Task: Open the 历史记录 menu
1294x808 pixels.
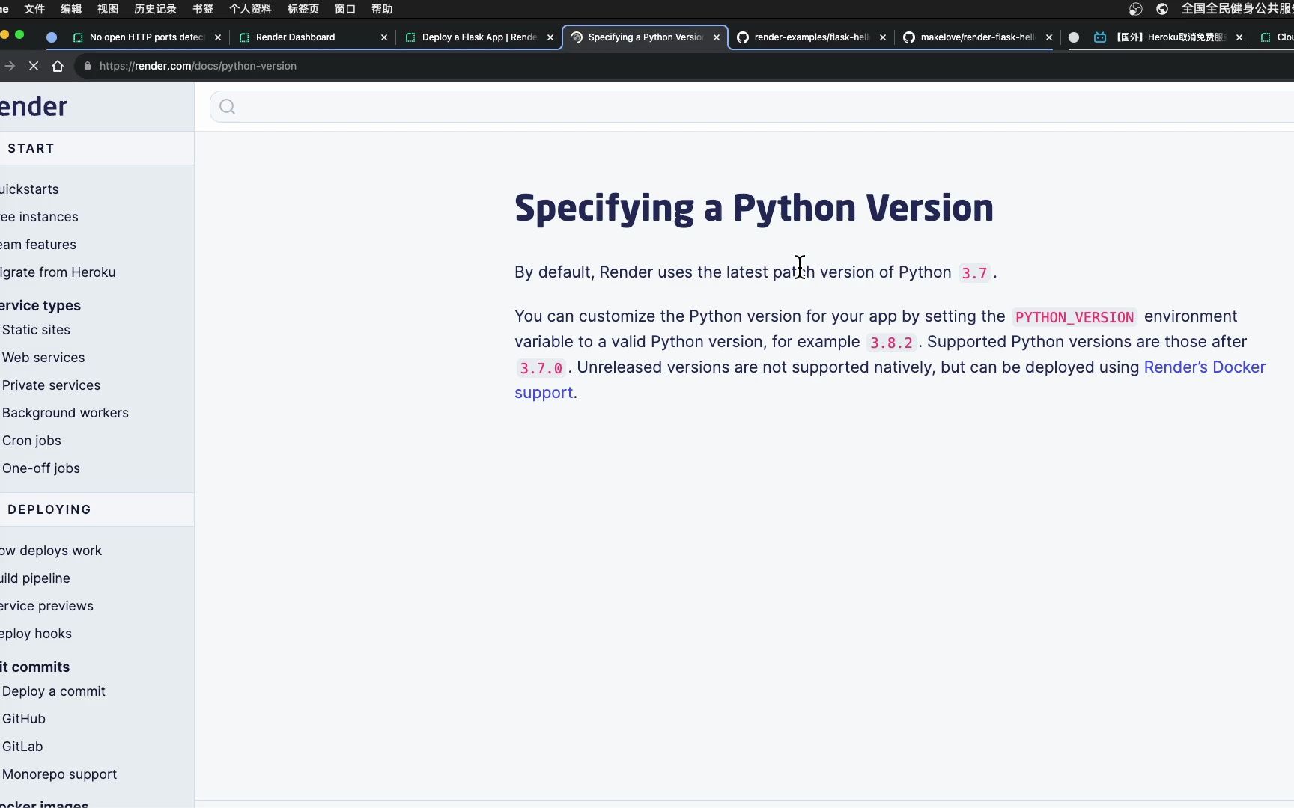Action: coord(155,9)
